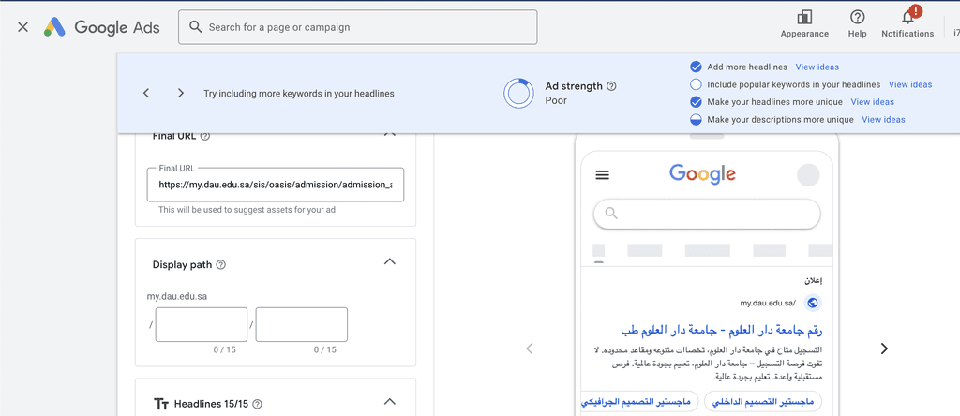Click the search magnifier icon in top bar
The width and height of the screenshot is (960, 416).
click(x=195, y=27)
